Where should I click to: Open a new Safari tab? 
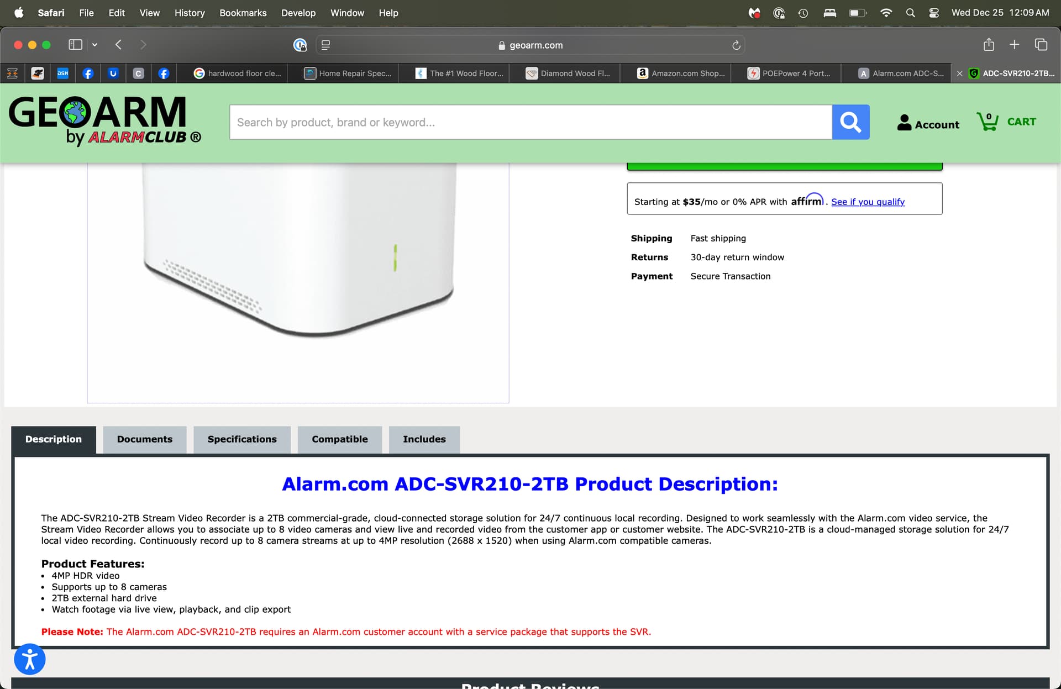pos(1014,45)
